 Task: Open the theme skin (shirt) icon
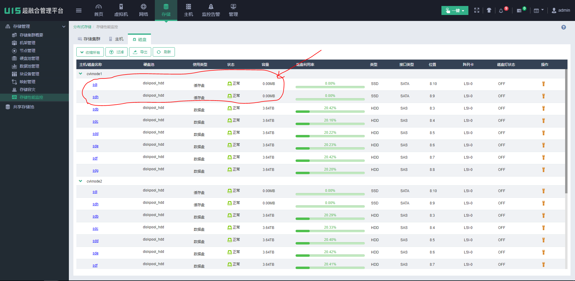(x=489, y=10)
